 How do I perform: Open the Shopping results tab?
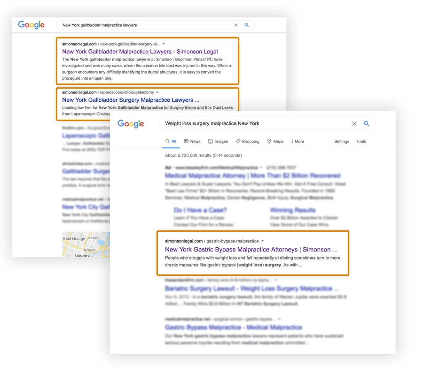point(248,141)
